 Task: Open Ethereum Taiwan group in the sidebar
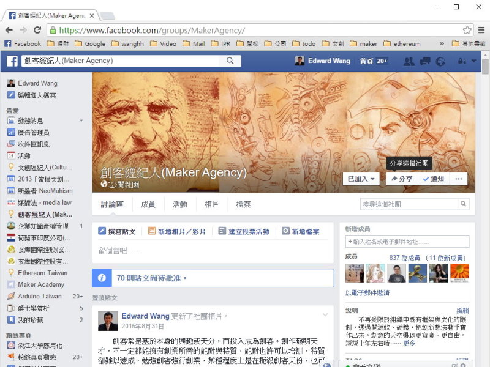pyautogui.click(x=37, y=273)
